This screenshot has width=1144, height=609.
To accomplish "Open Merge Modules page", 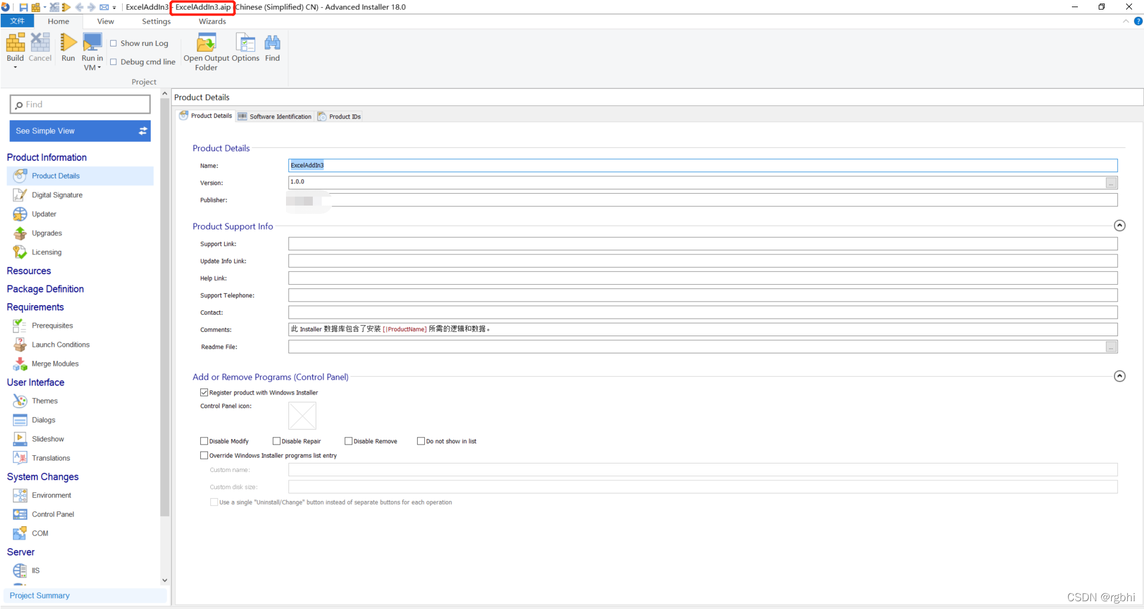I will click(x=55, y=363).
